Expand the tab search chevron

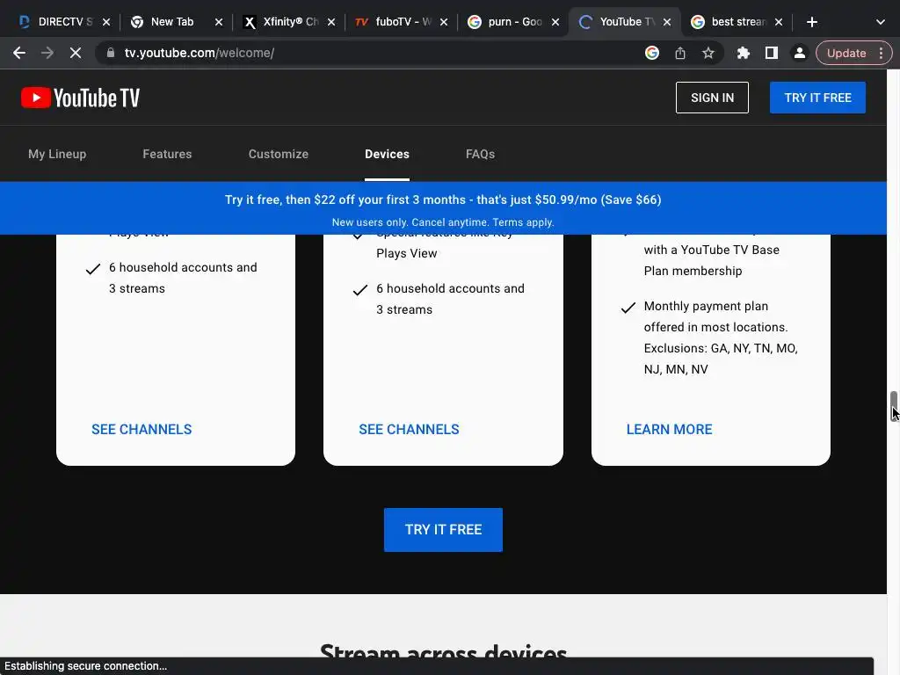(x=881, y=22)
